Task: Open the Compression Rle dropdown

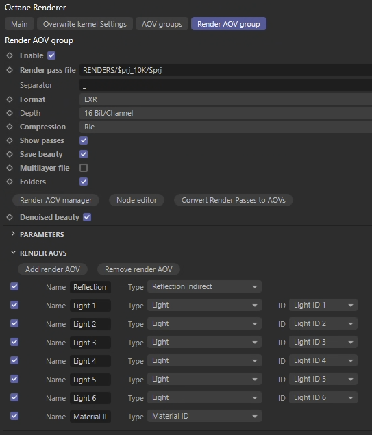Action: [x=225, y=127]
